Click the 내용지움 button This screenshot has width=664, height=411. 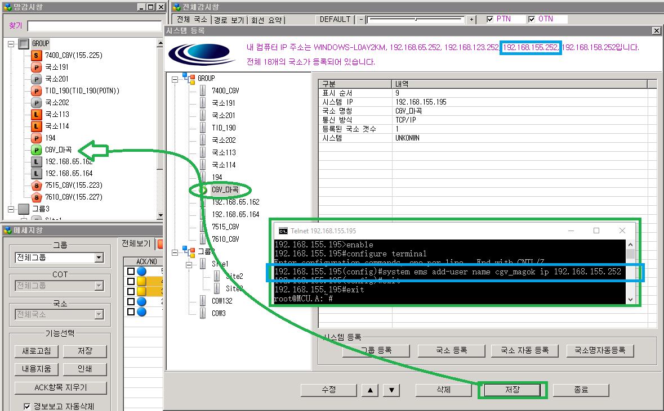pyautogui.click(x=37, y=369)
